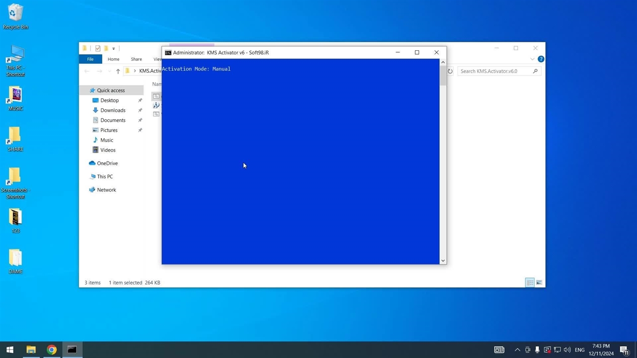
Task: Click the Windows Start button
Action: pyautogui.click(x=9, y=350)
